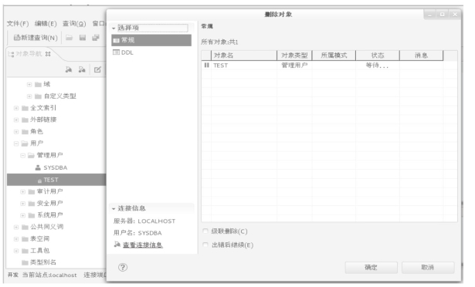Screen dimensions: 475x287
Task: Close the 删除对象 dialog
Action: 455,15
